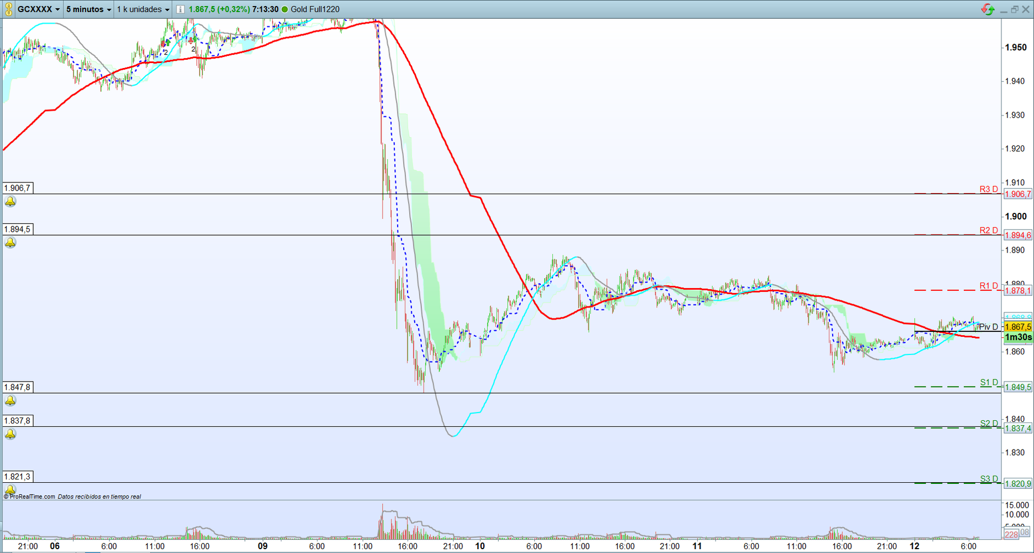Click the 7:13:30 time in the header
Image resolution: width=1034 pixels, height=553 pixels.
(265, 9)
